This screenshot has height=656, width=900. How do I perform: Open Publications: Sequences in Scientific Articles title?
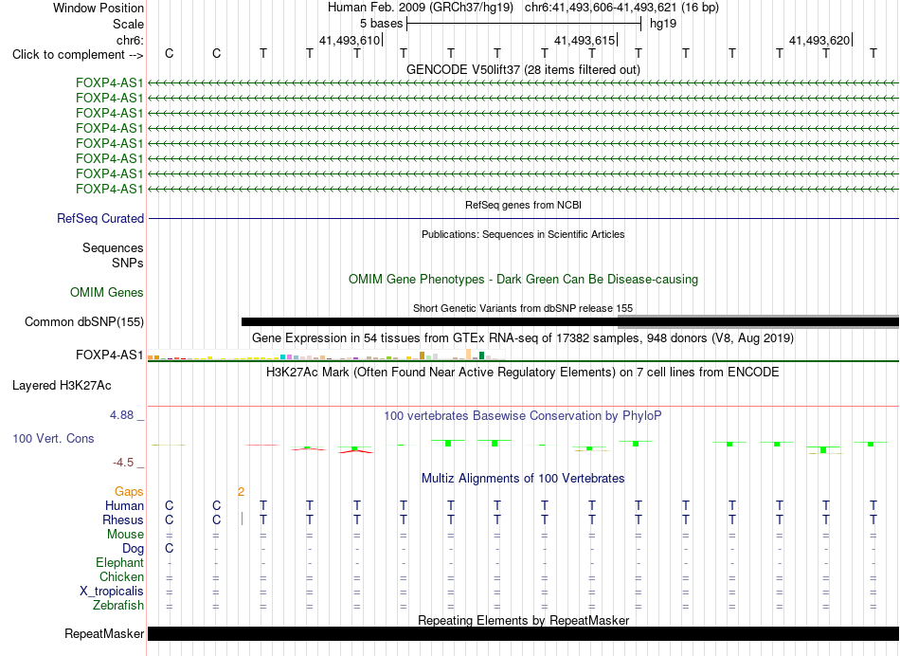click(x=523, y=234)
